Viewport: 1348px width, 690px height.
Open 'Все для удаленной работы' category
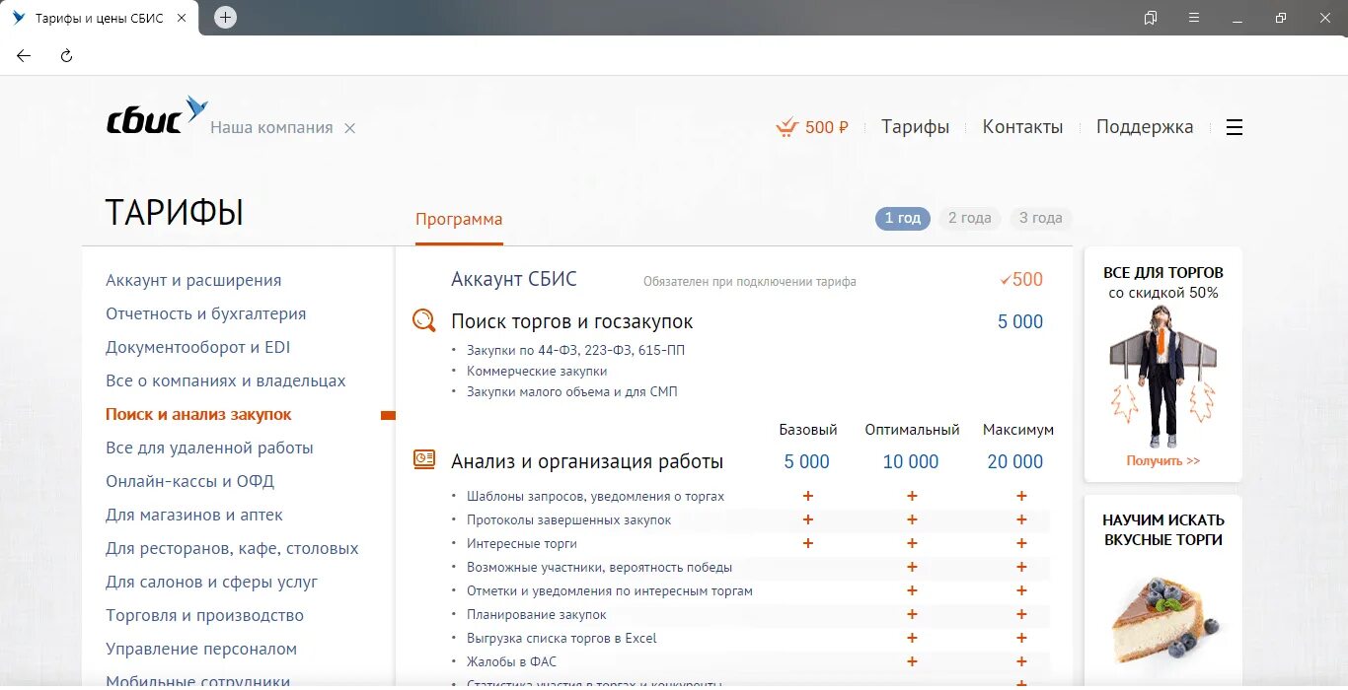pos(209,448)
